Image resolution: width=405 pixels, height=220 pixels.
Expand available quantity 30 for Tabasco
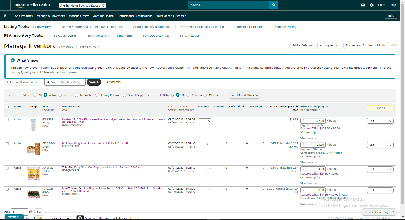pos(208,189)
